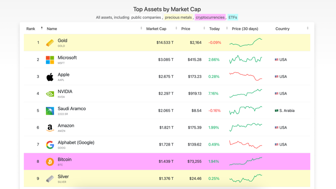
Task: View Gold 30-day price chart
Action: [x=246, y=42]
